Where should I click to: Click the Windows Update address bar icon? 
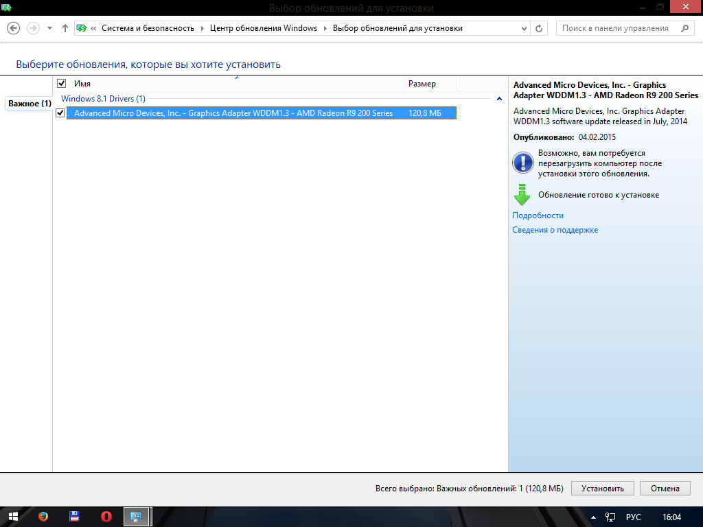tap(82, 28)
